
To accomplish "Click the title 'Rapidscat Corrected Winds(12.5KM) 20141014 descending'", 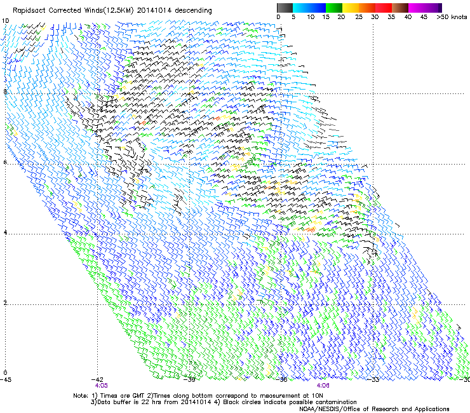I will click(112, 11).
